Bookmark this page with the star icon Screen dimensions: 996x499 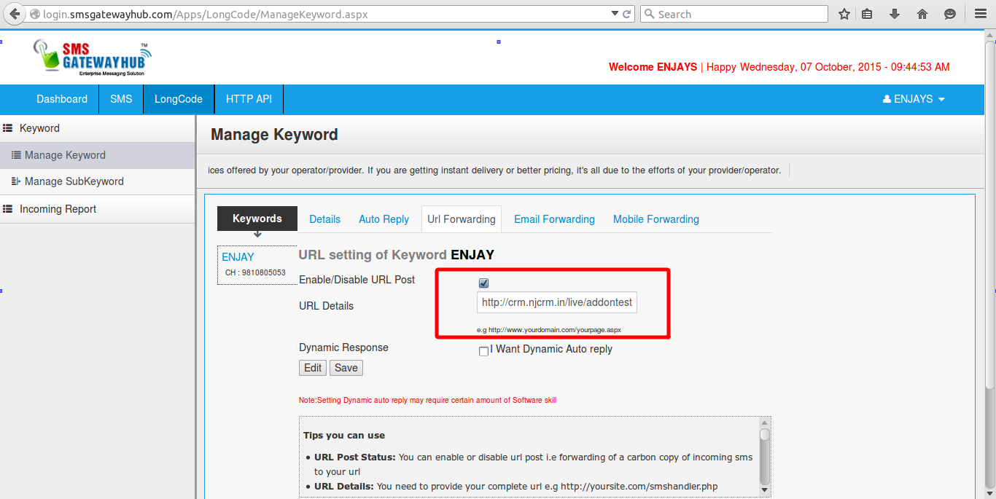pyautogui.click(x=844, y=14)
